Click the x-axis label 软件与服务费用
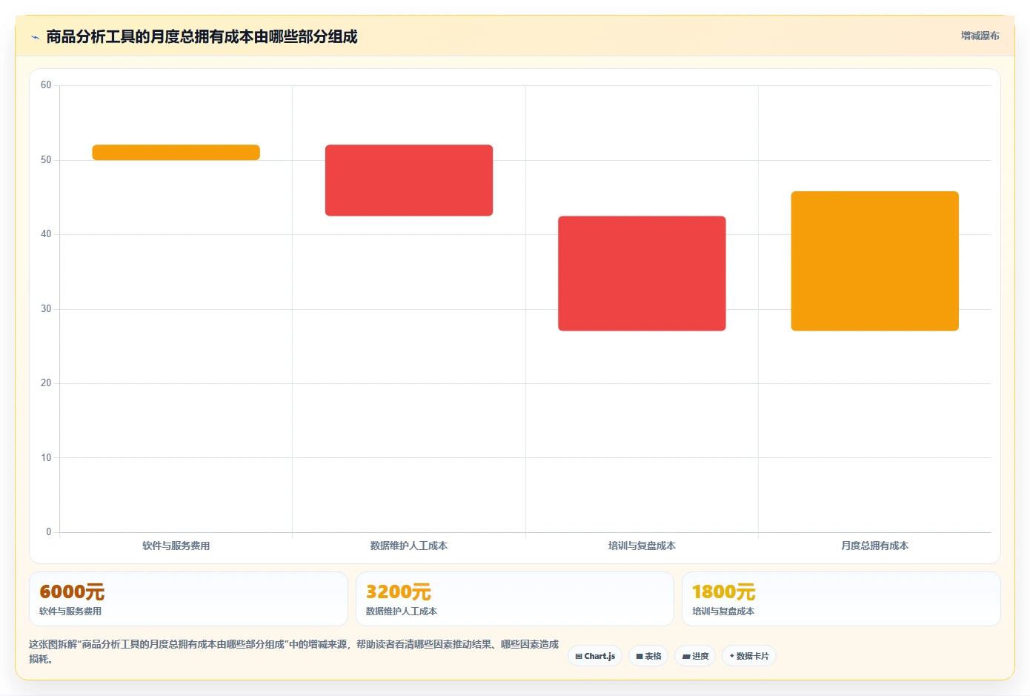1030x696 pixels. pos(176,546)
